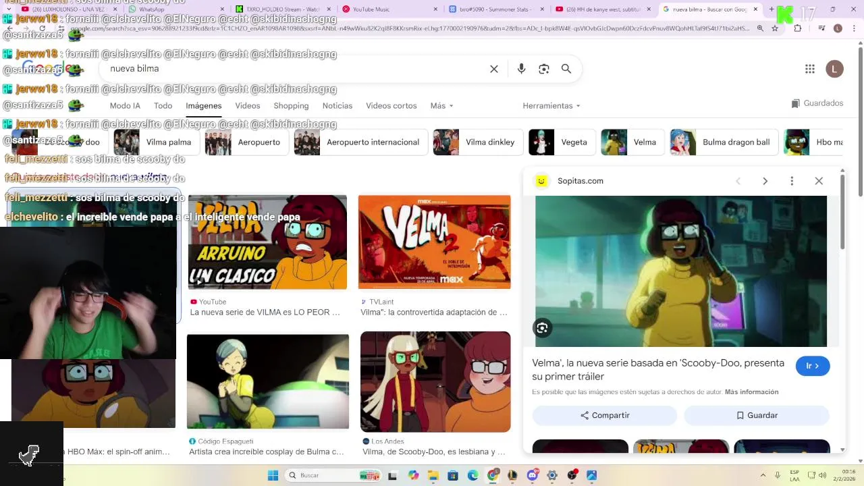Start voice search with the microphone icon

point(521,69)
